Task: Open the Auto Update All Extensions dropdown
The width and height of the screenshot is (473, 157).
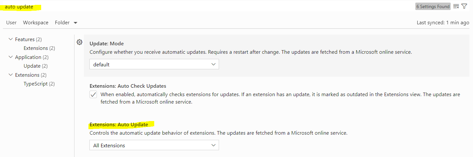Action: pos(154,145)
